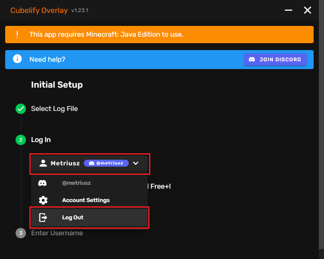This screenshot has width=324, height=259.
Task: Click the user profile icon next to Metriusz
Action: pos(43,163)
